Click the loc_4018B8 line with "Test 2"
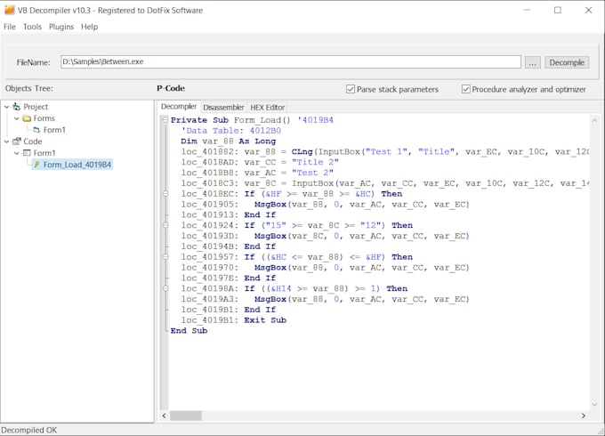 (x=257, y=173)
